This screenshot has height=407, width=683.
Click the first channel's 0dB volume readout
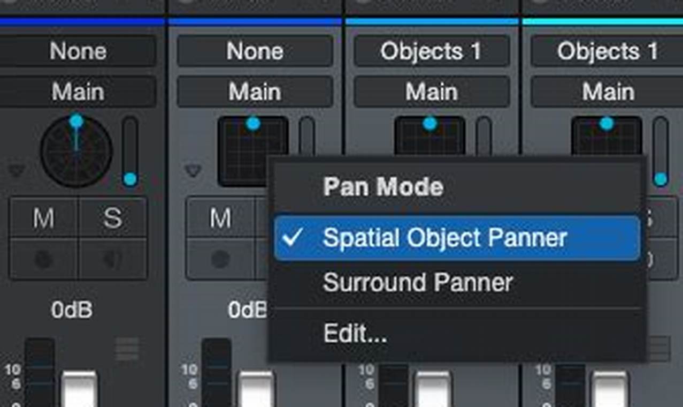pyautogui.click(x=72, y=310)
